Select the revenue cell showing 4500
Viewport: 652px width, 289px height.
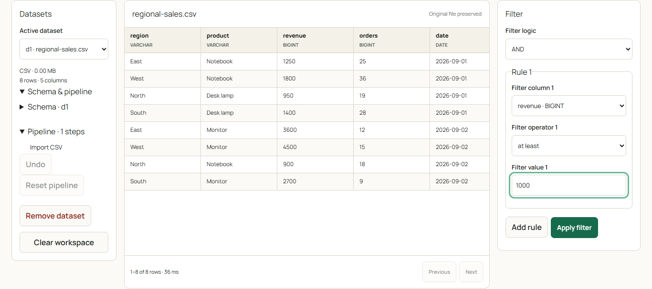coord(315,147)
